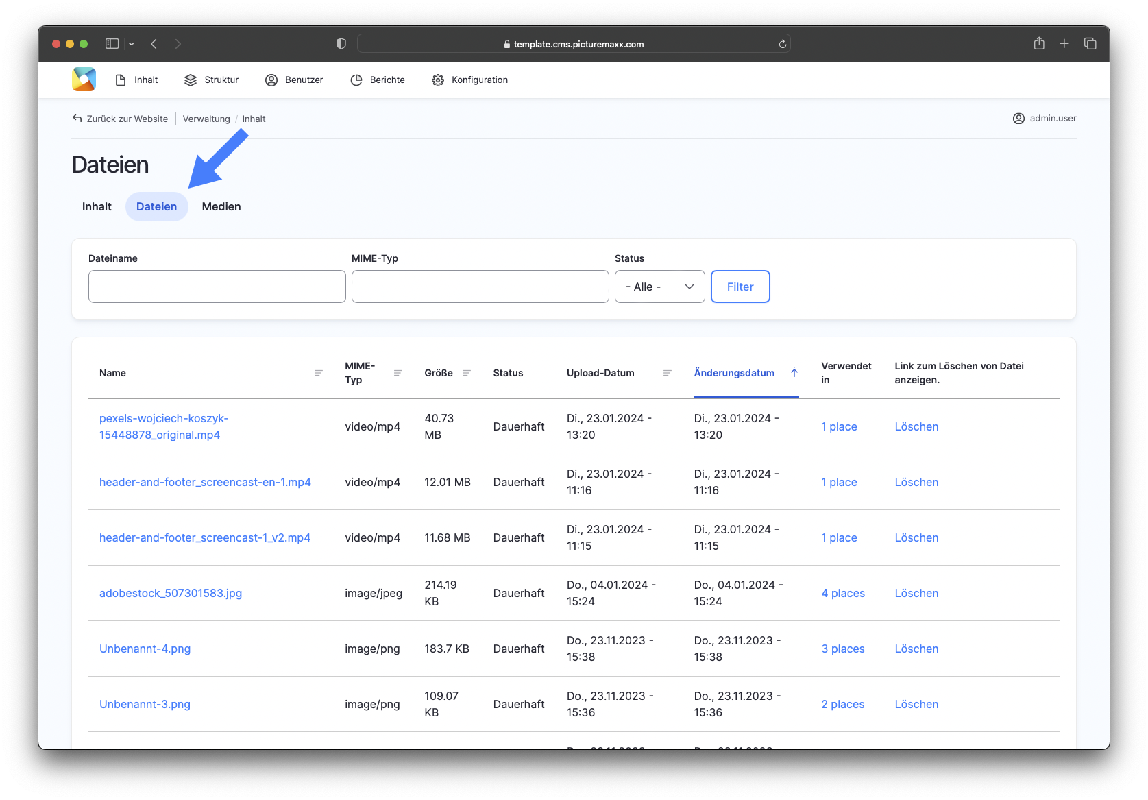This screenshot has width=1148, height=800.
Task: Click 1 place for header-and-footer_screencast-en-1.mp4
Action: point(839,482)
